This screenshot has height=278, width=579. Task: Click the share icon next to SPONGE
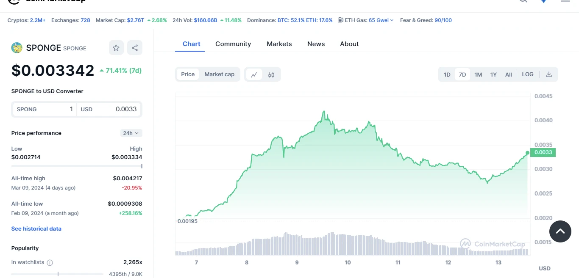click(135, 48)
